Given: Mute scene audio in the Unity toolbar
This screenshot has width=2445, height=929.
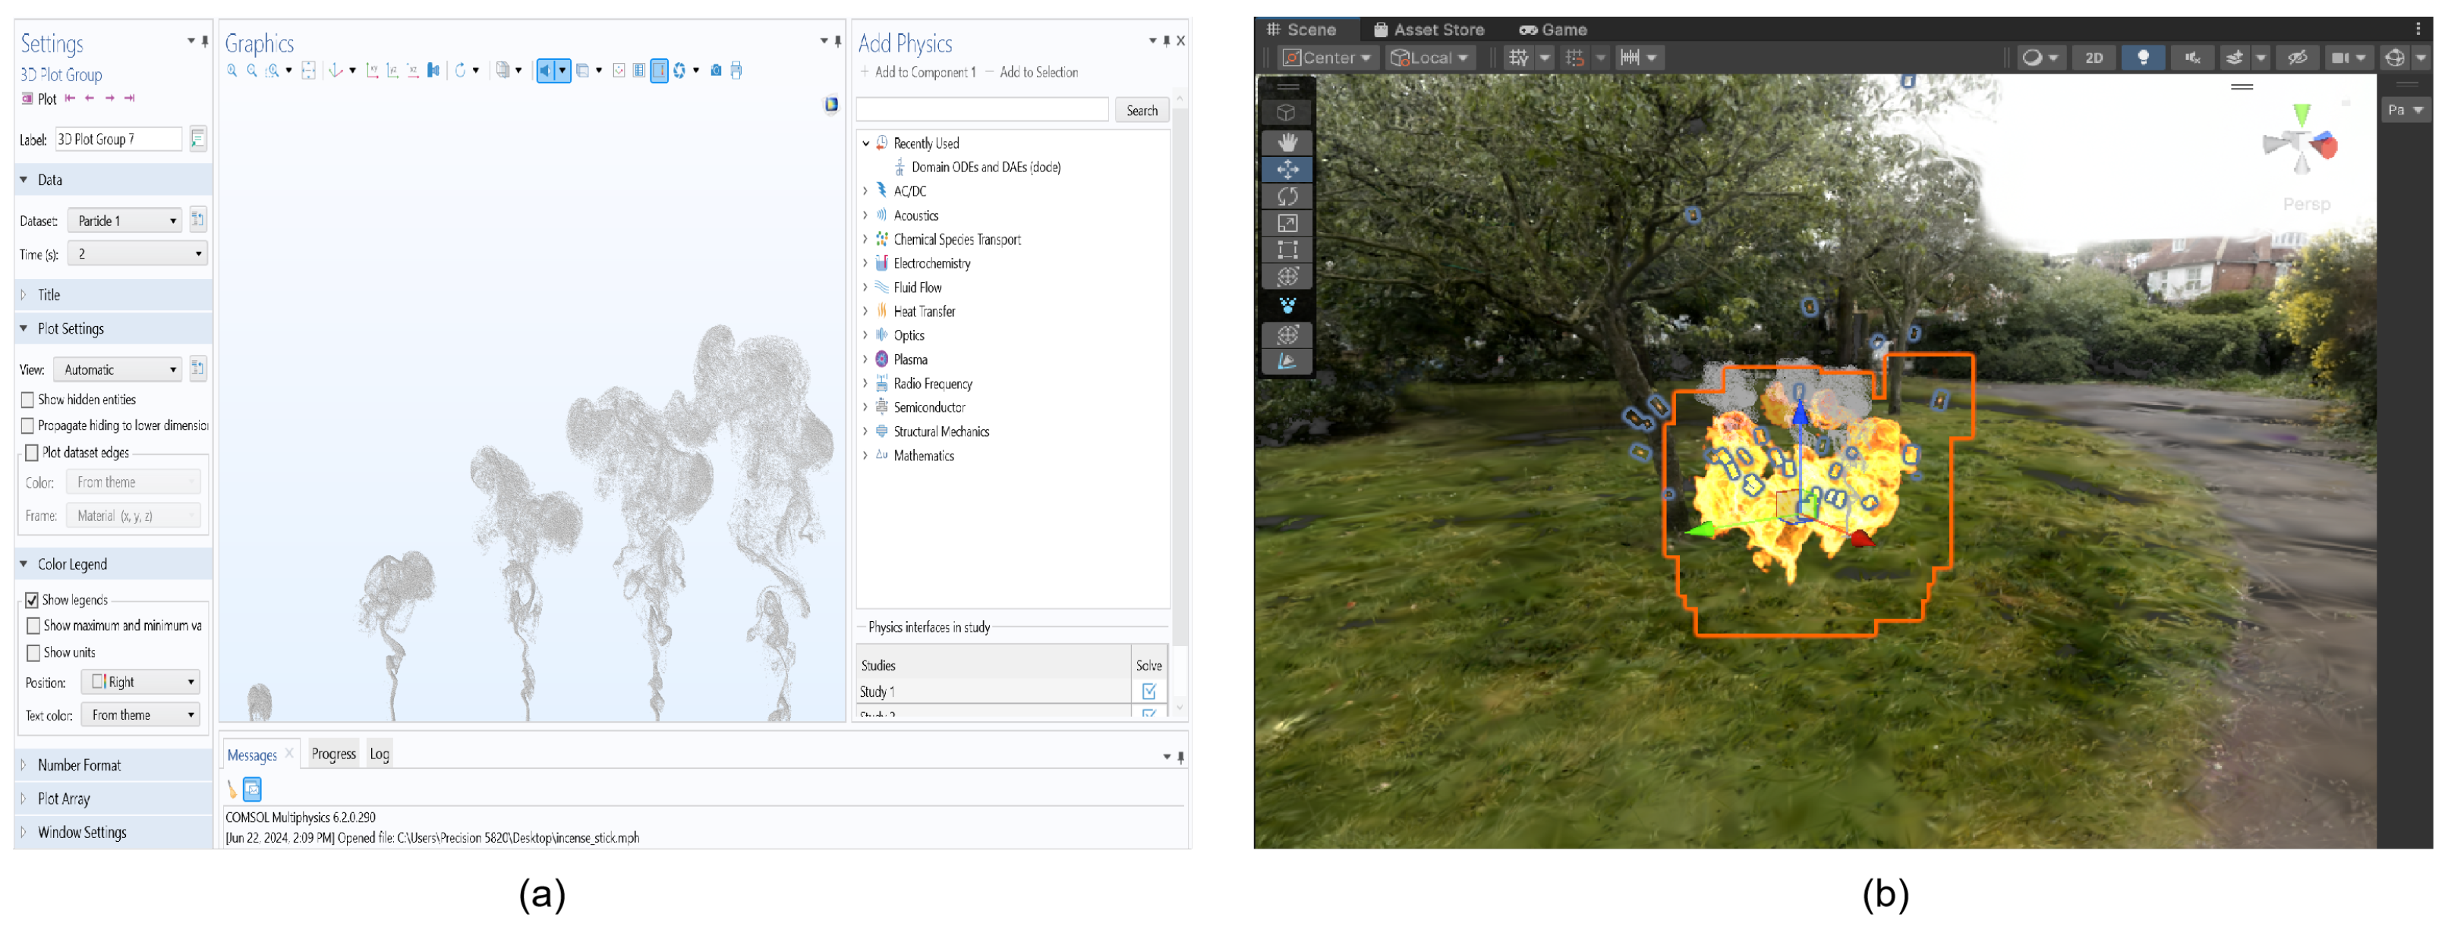Looking at the screenshot, I should tap(2191, 58).
